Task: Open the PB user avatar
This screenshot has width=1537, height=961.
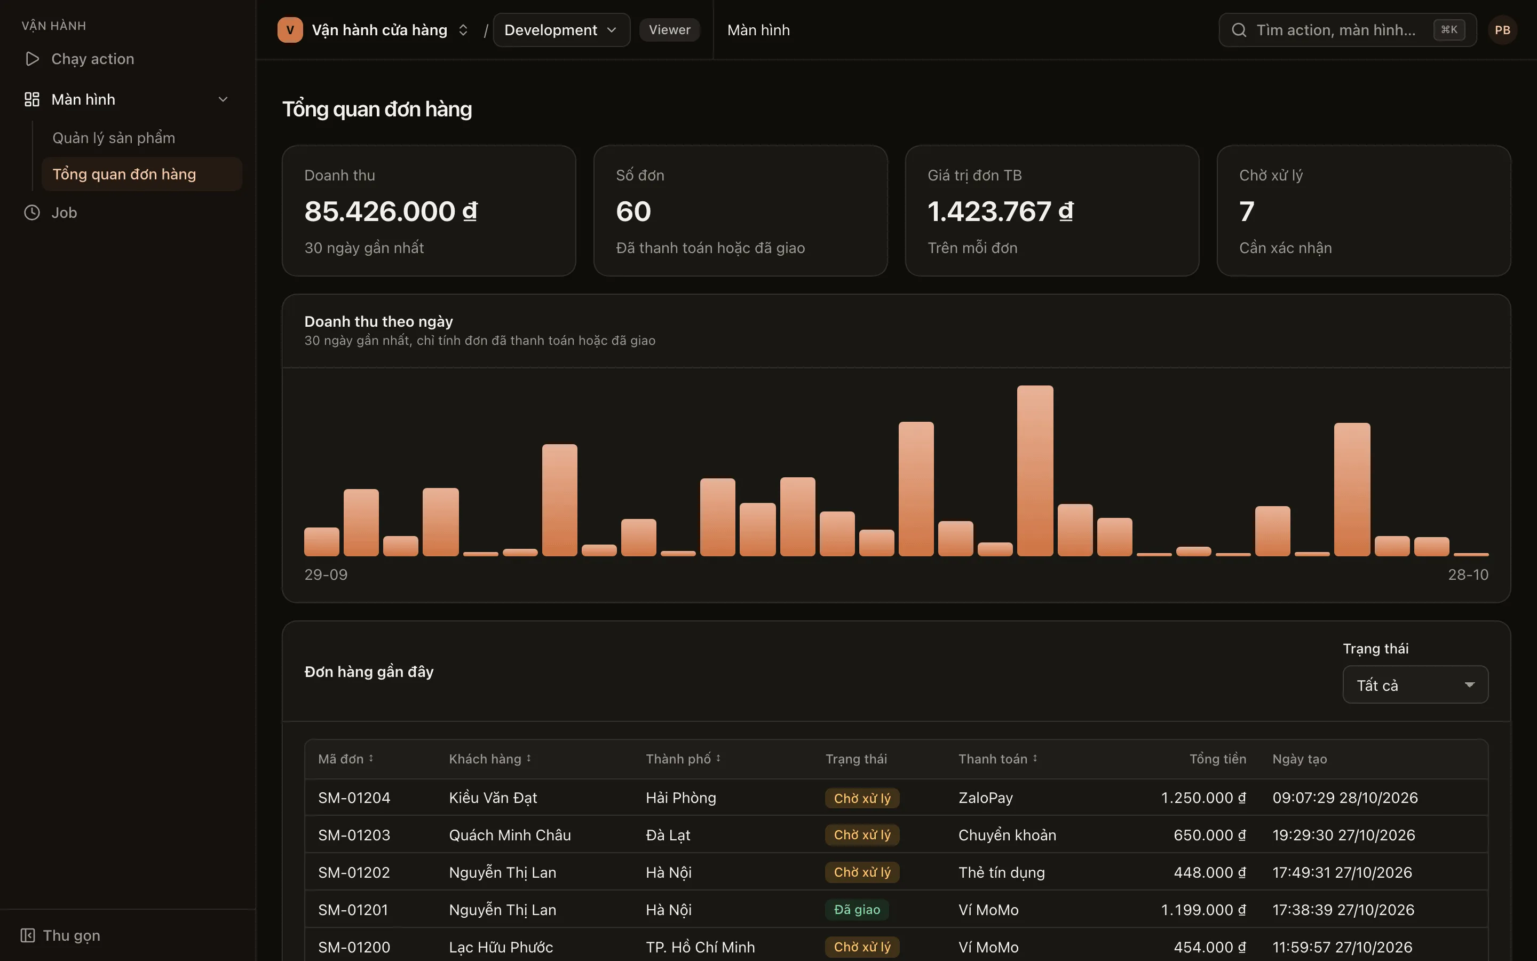Action: 1502,30
